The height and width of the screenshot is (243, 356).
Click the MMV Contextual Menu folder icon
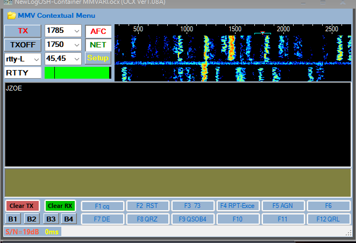pyautogui.click(x=11, y=16)
